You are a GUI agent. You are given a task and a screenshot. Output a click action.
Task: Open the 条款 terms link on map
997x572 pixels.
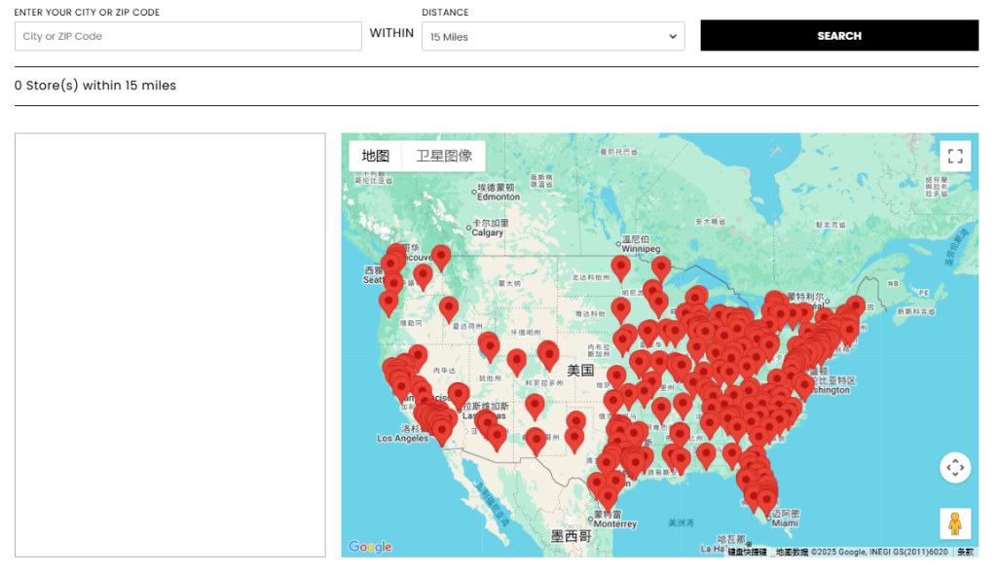(965, 552)
